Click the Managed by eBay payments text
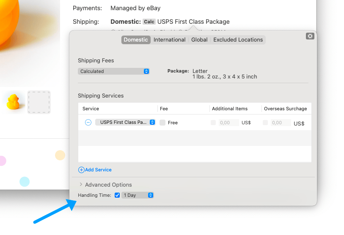344x235 pixels. (135, 8)
